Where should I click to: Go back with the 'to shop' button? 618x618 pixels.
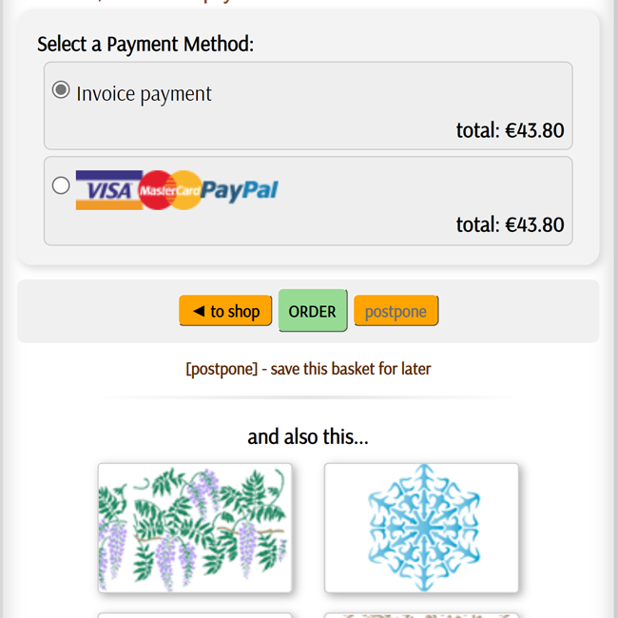click(x=225, y=311)
